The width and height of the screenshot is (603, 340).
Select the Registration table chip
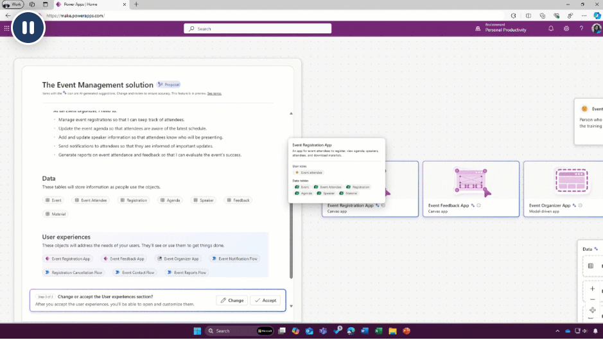134,200
